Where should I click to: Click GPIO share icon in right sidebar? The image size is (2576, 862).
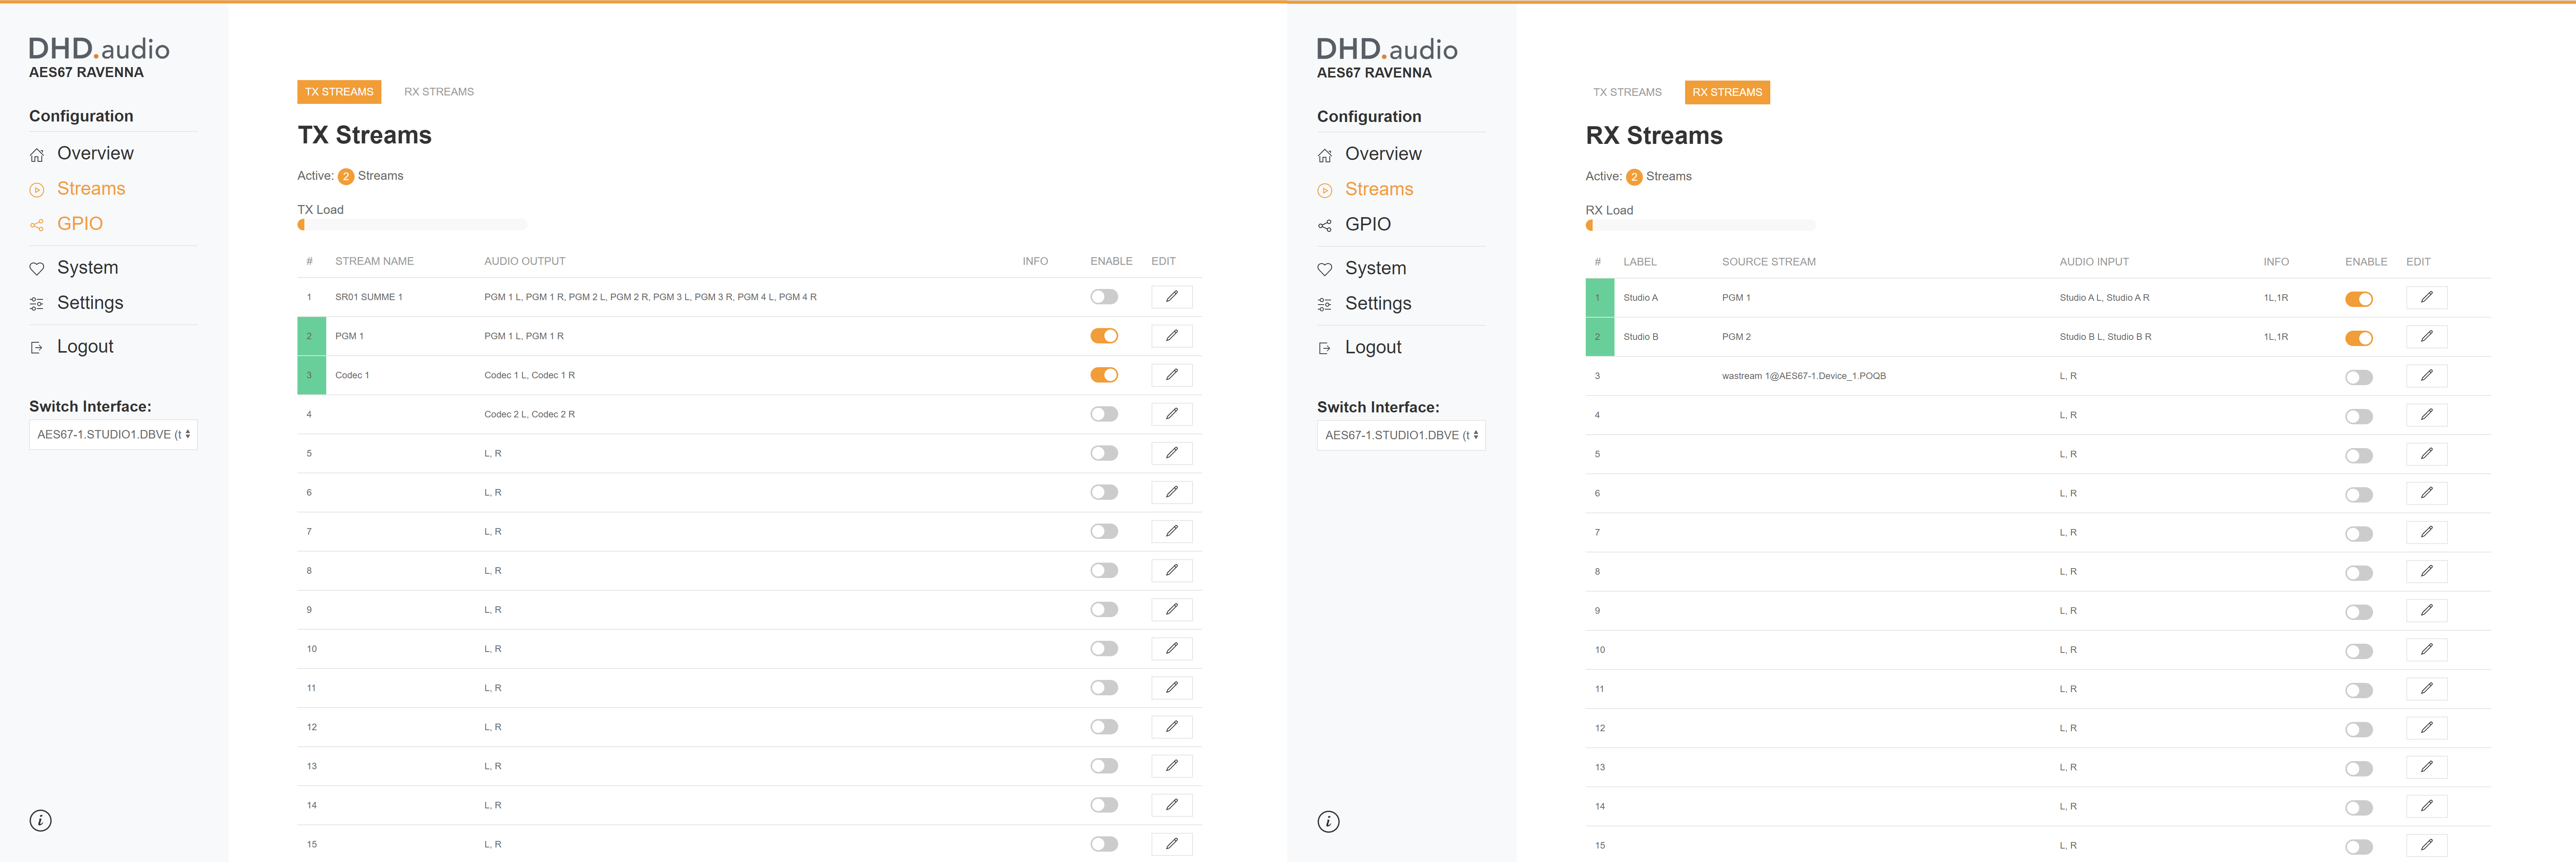[1325, 226]
